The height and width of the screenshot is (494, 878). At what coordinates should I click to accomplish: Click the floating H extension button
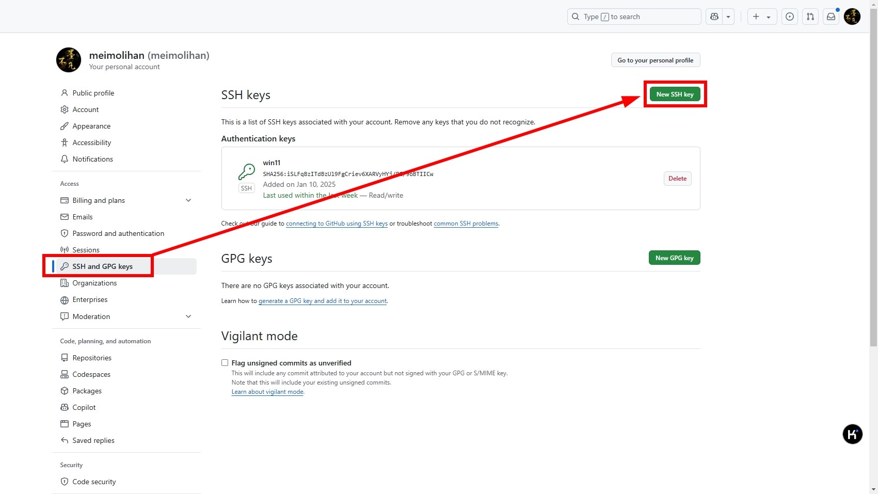853,434
